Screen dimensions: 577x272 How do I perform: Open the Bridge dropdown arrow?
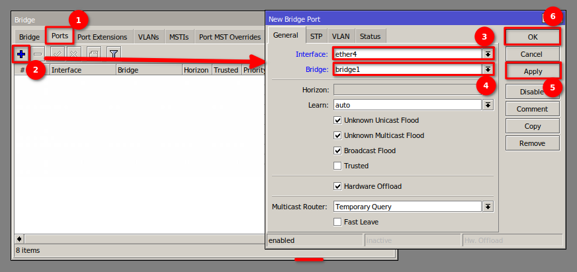tap(488, 69)
